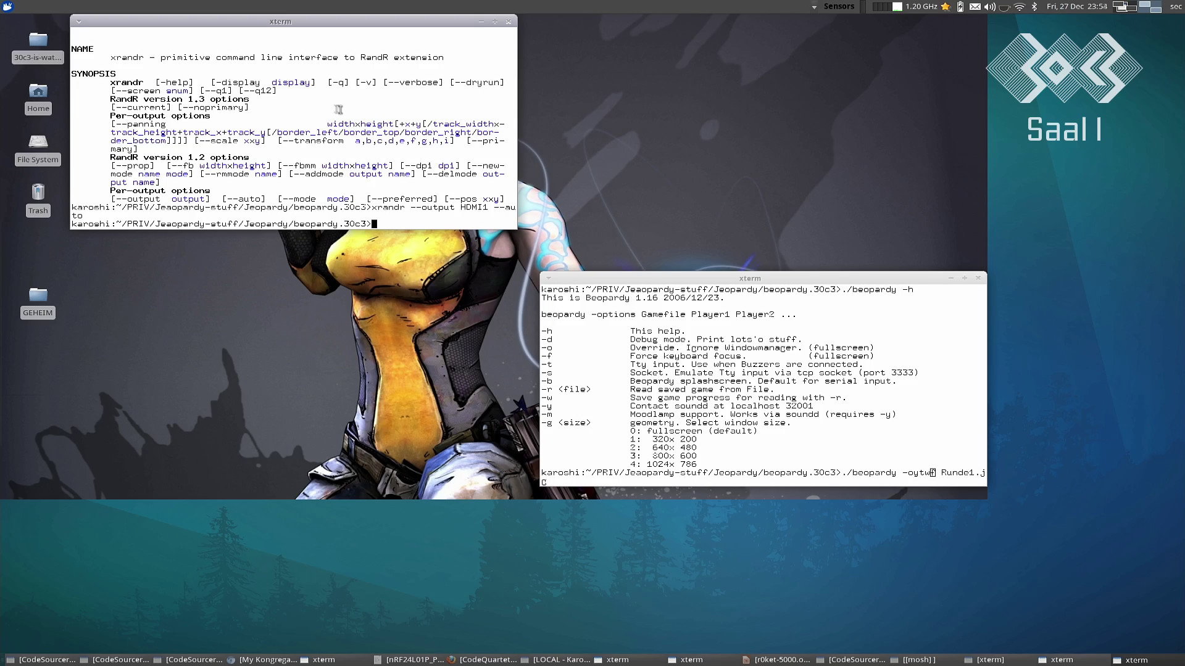The image size is (1185, 666).
Task: Click the document icon of r0ket-5000 taskbar entry
Action: (746, 659)
